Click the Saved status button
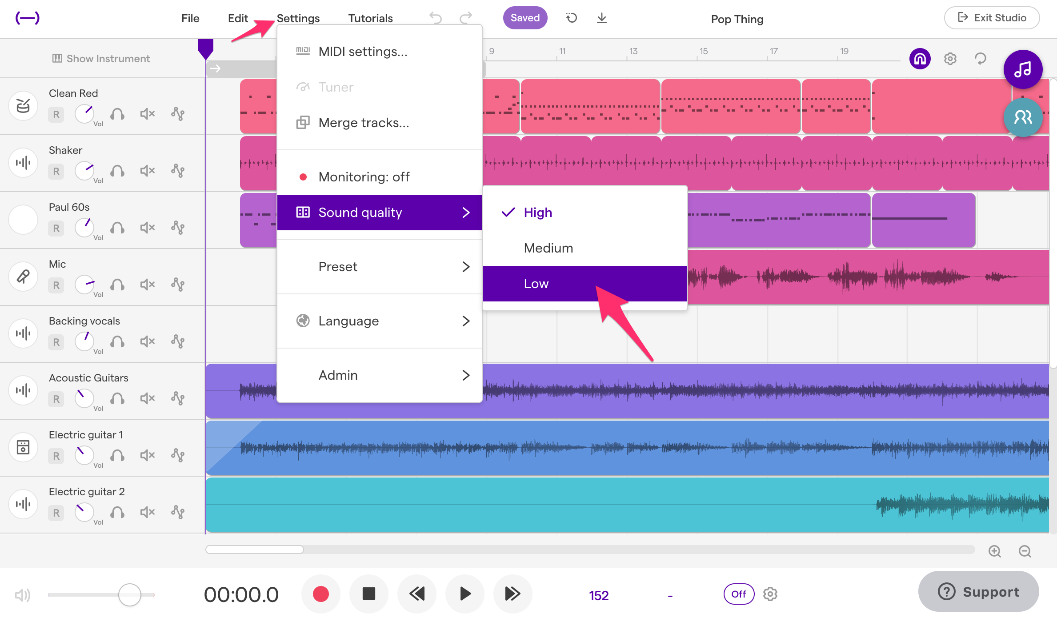The image size is (1057, 618). pyautogui.click(x=525, y=18)
